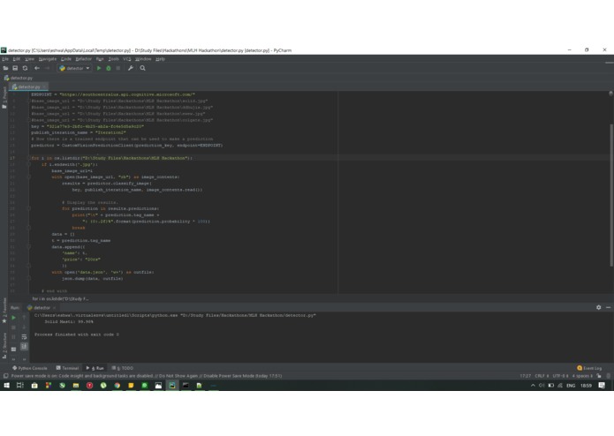This screenshot has width=614, height=436.
Task: Open the Navigate menu
Action: click(x=48, y=59)
